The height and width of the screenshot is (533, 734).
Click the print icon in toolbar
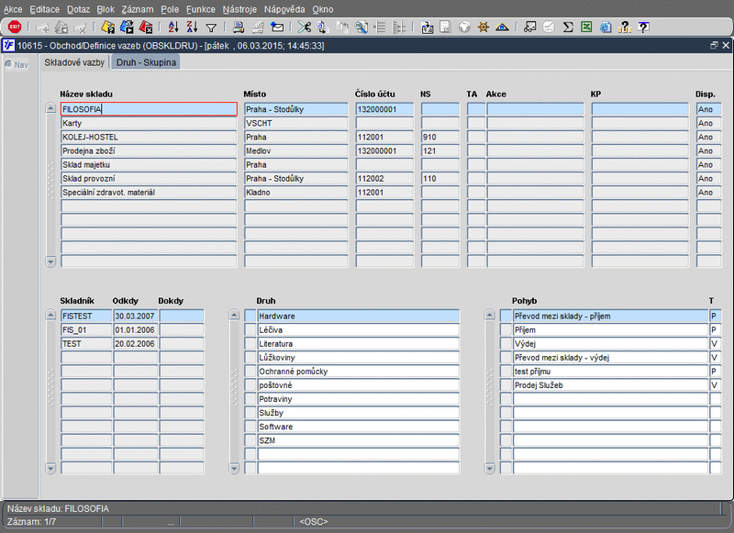click(239, 28)
